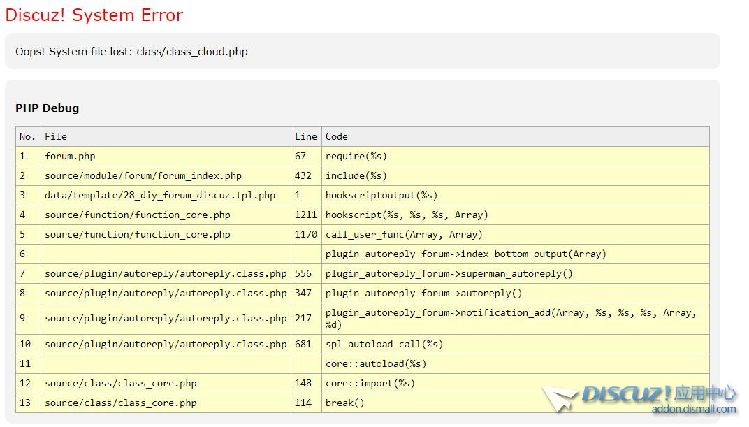Click the superman_autoreply() code cell
The width and height of the screenshot is (749, 427).
(x=449, y=274)
